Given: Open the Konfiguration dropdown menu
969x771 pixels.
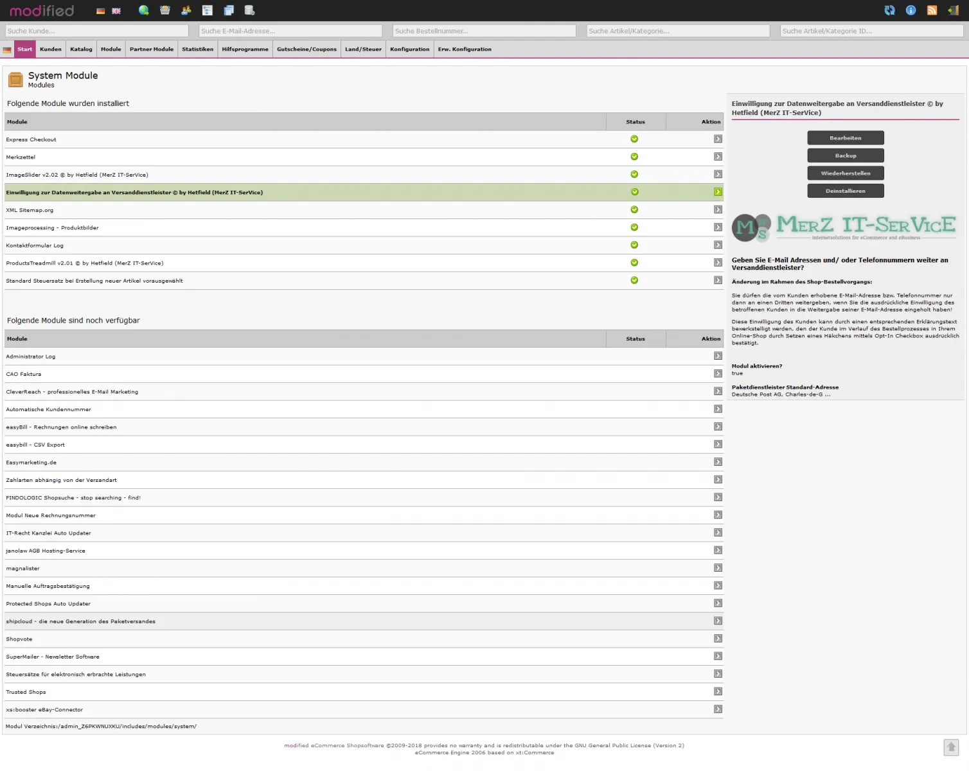Looking at the screenshot, I should pos(409,49).
